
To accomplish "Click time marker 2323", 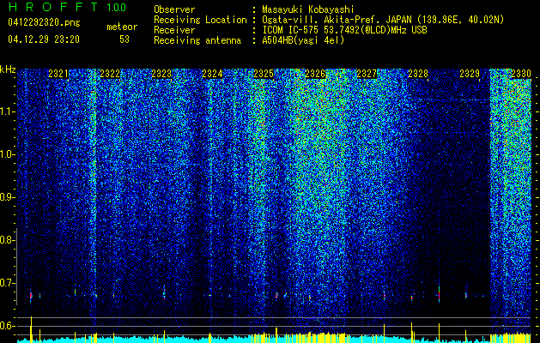I will click(161, 74).
